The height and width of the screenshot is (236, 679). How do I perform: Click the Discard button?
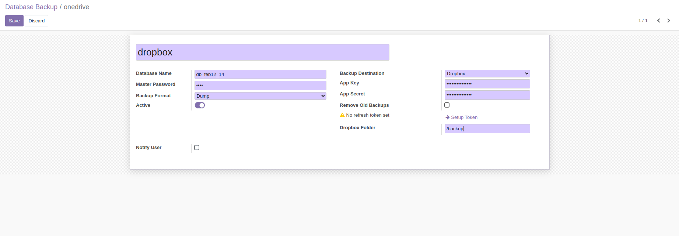[36, 21]
